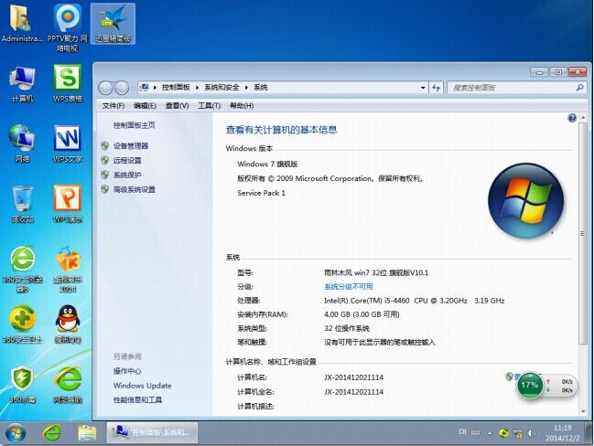Open 360 Safe Browser desktop icon

(22, 270)
